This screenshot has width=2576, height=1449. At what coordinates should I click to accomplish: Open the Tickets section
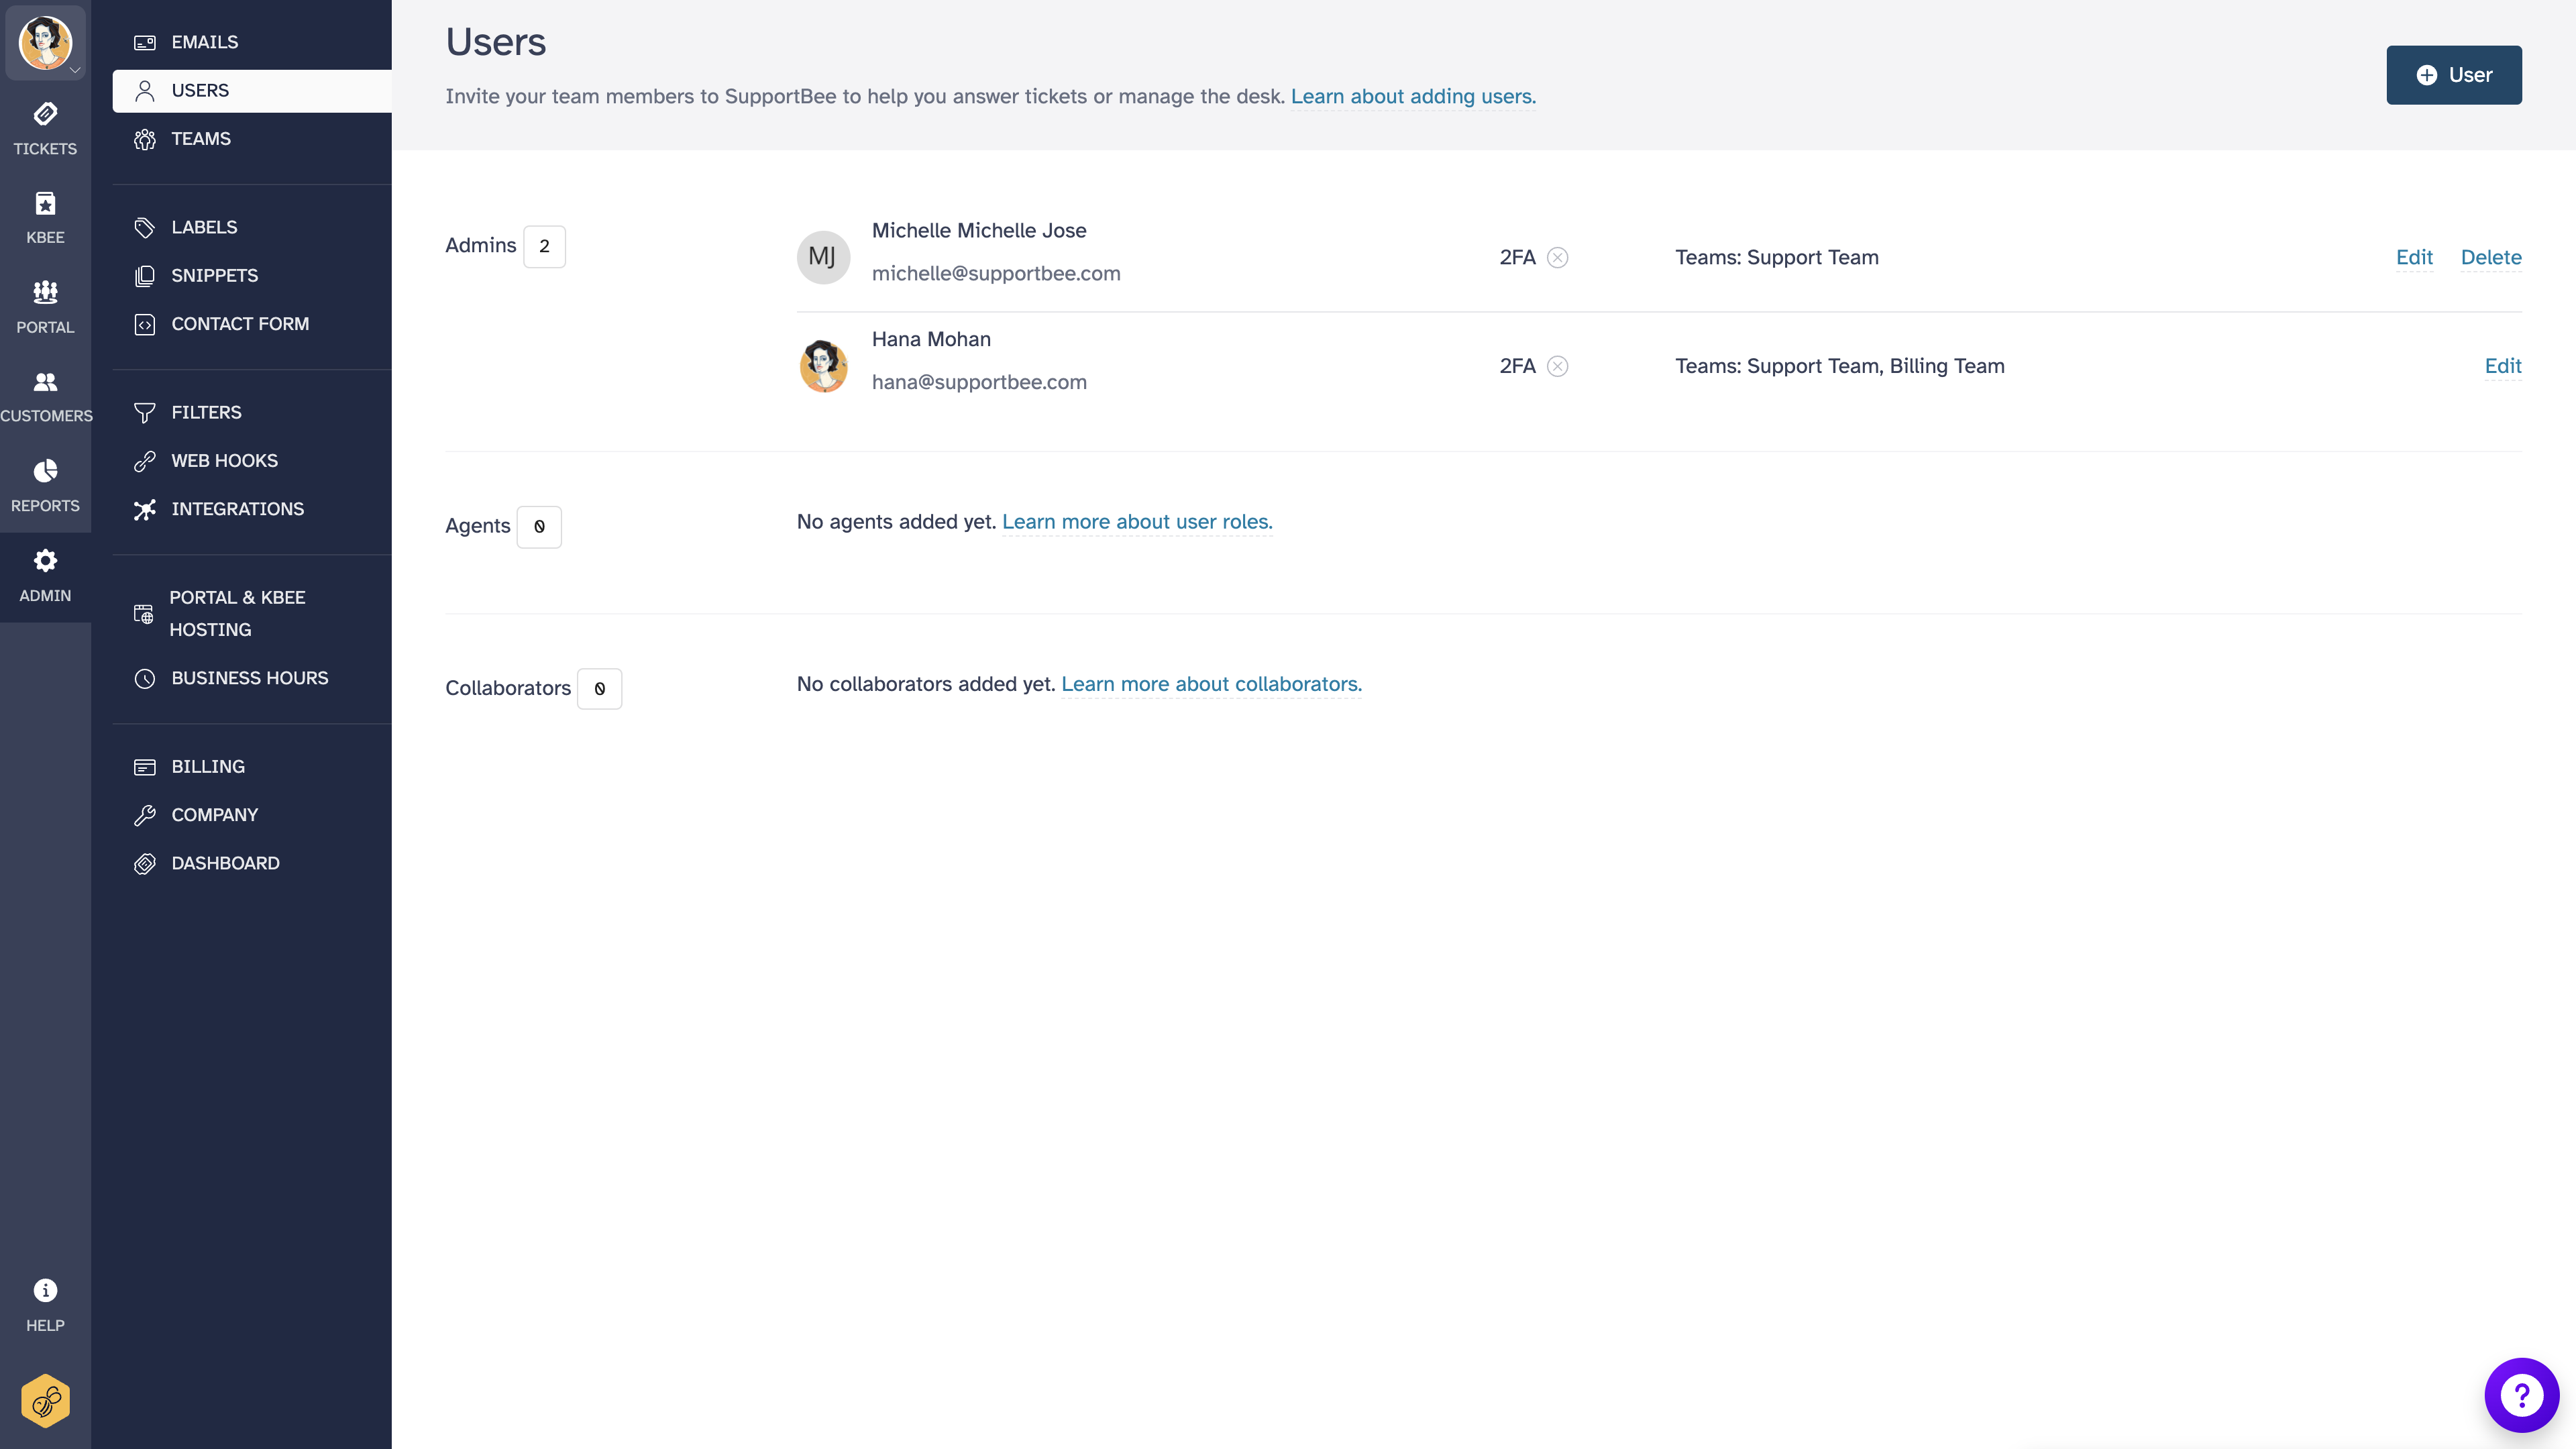pyautogui.click(x=45, y=128)
